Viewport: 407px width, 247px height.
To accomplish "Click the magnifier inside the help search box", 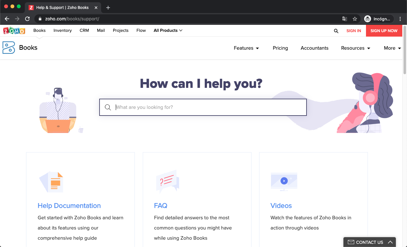I will tap(108, 107).
